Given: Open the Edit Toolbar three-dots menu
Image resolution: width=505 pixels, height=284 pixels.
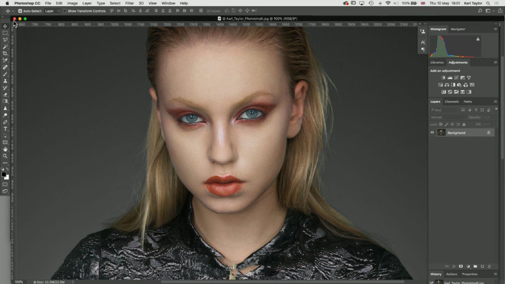Looking at the screenshot, I should click(5, 163).
